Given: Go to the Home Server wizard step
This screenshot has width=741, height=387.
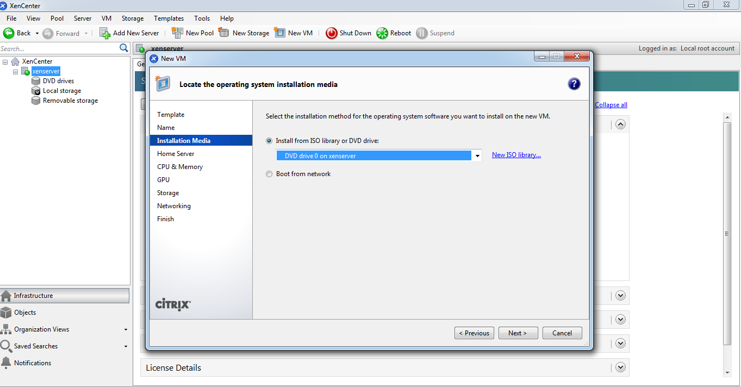Looking at the screenshot, I should tap(176, 154).
